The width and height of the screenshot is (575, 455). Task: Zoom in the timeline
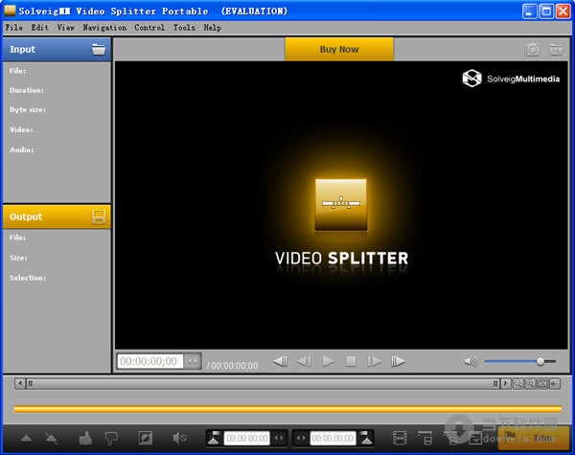[530, 384]
